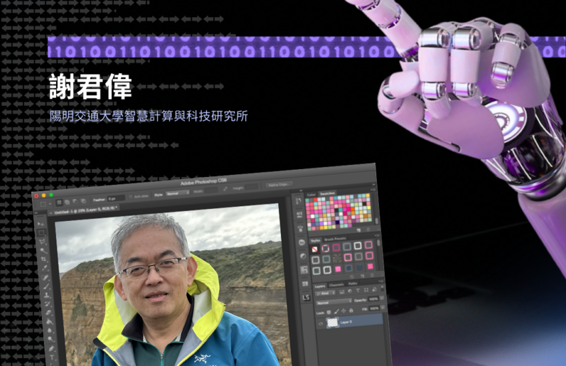The width and height of the screenshot is (566, 366).
Task: Open tool preset picker arrow beside marquee icon
Action: (50, 204)
